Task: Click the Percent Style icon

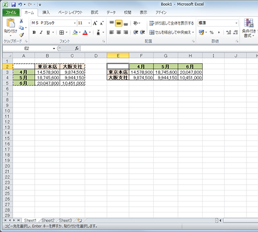Action: [x=212, y=33]
